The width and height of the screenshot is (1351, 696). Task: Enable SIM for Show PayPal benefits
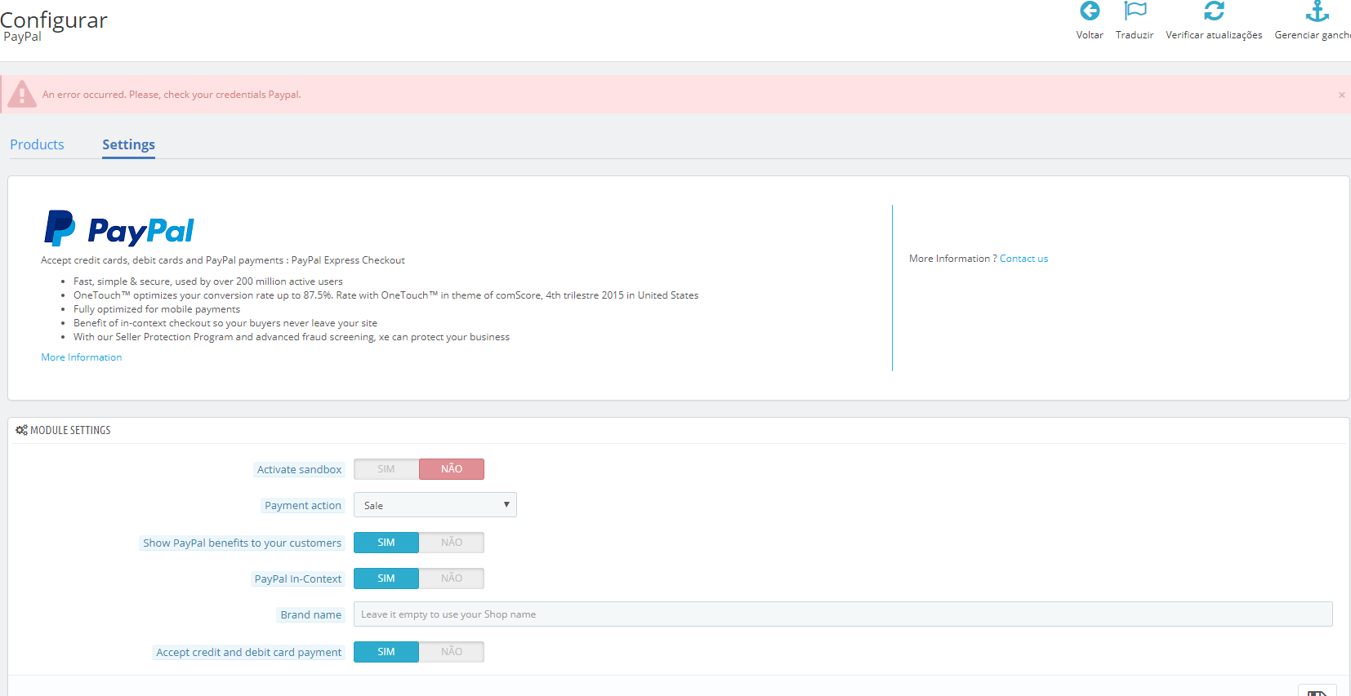(386, 543)
